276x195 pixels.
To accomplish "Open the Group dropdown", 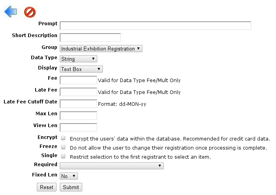I will point(101,49).
